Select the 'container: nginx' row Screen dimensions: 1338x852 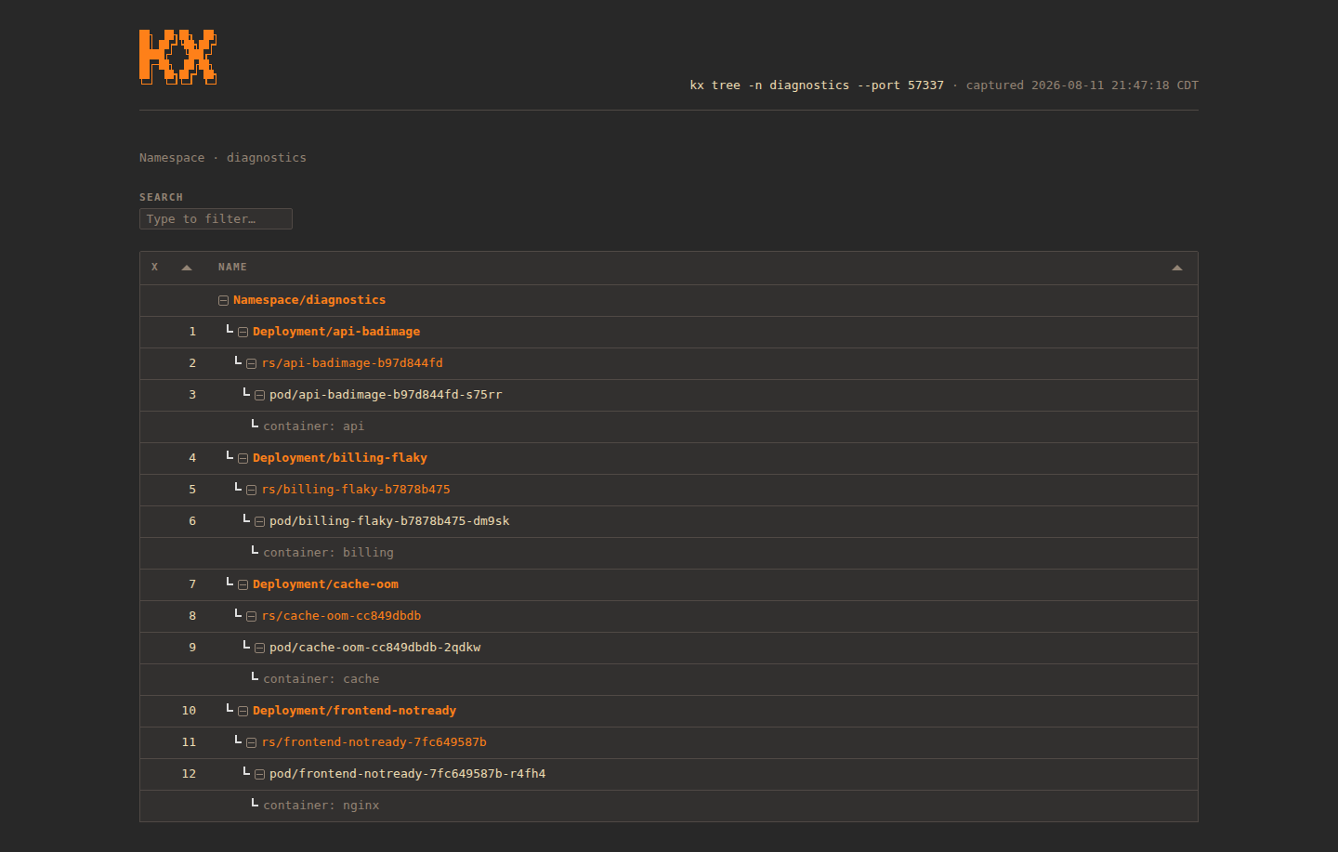click(x=668, y=806)
